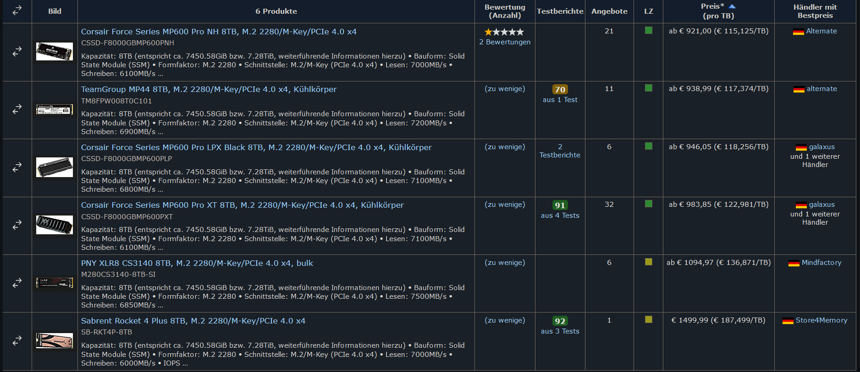This screenshot has height=372, width=860.
Task: Click availability square for Corsair MP600 Pro NH
Action: click(x=648, y=30)
